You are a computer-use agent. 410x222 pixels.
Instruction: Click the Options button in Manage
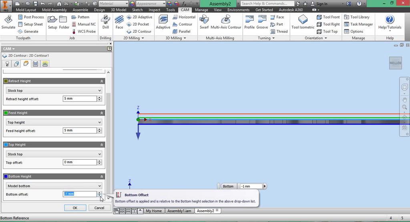354,31
